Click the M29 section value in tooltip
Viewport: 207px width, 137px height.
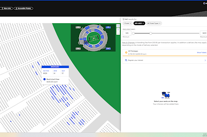(45, 73)
